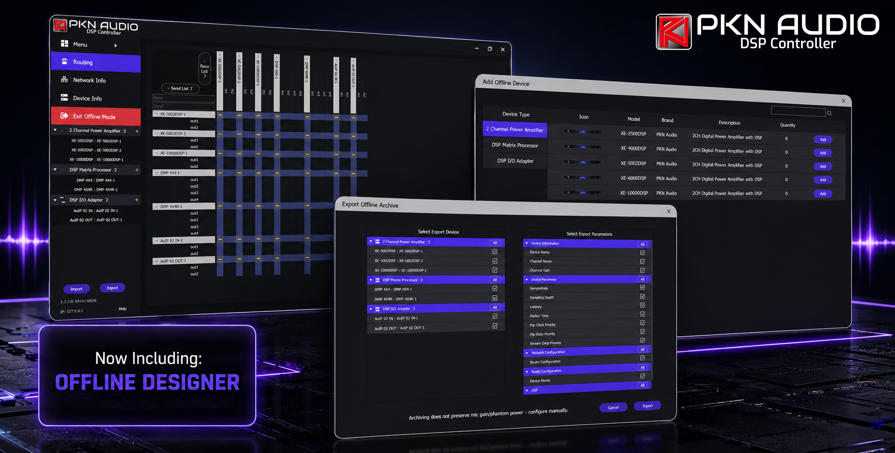Select the DSP Matrix Processor device type
Image resolution: width=895 pixels, height=453 pixels.
click(x=515, y=145)
